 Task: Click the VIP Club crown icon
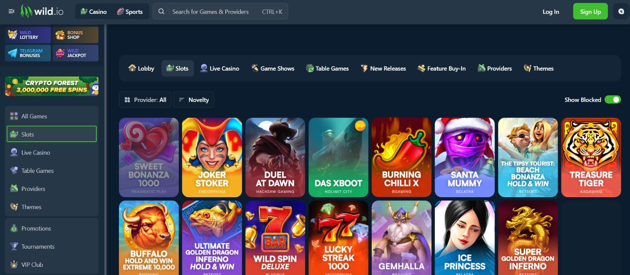tap(14, 264)
